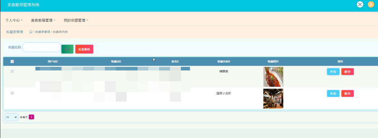Focus the 收藏名称 search input field
The image size is (378, 138).
(42, 47)
